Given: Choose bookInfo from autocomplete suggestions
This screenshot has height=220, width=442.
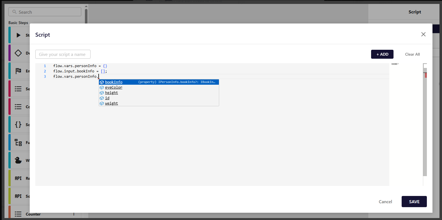Looking at the screenshot, I should 114,82.
